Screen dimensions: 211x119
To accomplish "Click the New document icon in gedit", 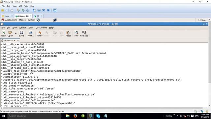I will pos(4,34).
